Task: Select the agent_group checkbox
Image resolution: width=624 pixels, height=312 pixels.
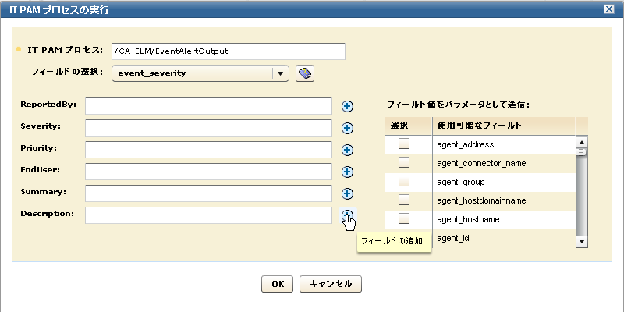Action: pos(404,181)
